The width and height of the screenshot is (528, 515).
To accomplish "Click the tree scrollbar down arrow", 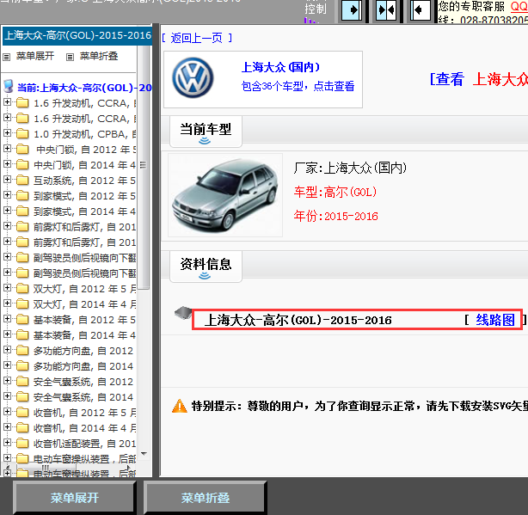I will [144, 454].
